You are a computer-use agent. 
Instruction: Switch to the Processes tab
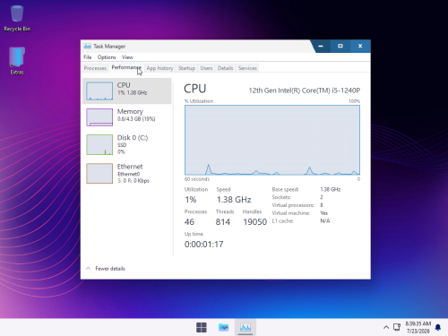pos(95,68)
